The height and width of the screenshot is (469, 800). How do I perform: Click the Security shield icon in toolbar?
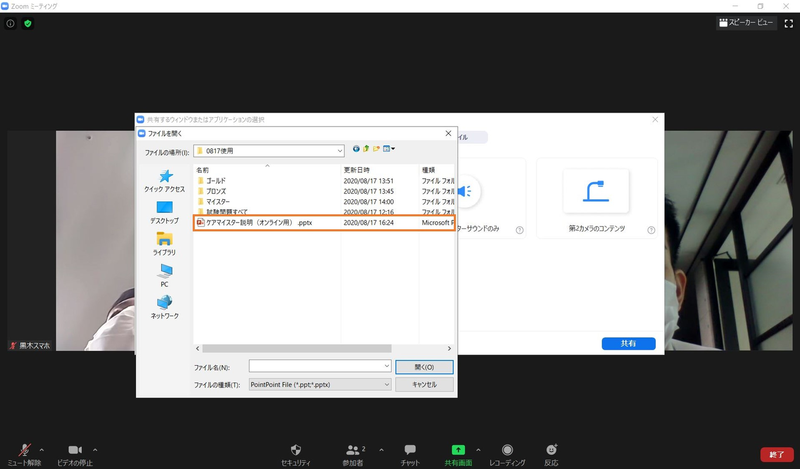click(x=296, y=450)
